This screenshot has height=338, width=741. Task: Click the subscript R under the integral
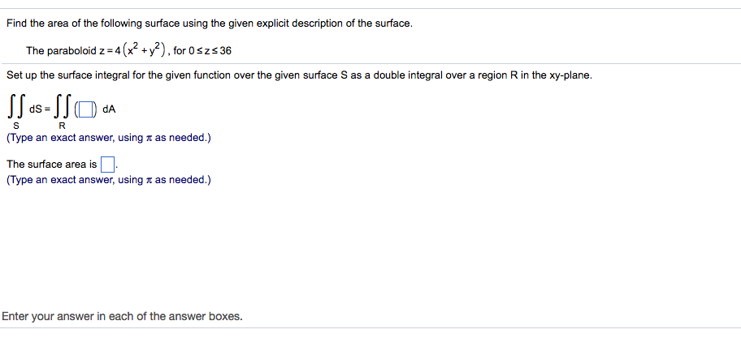[62, 126]
